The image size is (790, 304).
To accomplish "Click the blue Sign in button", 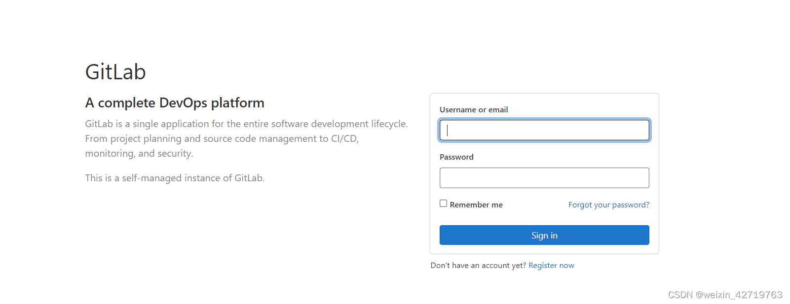I will [x=544, y=235].
